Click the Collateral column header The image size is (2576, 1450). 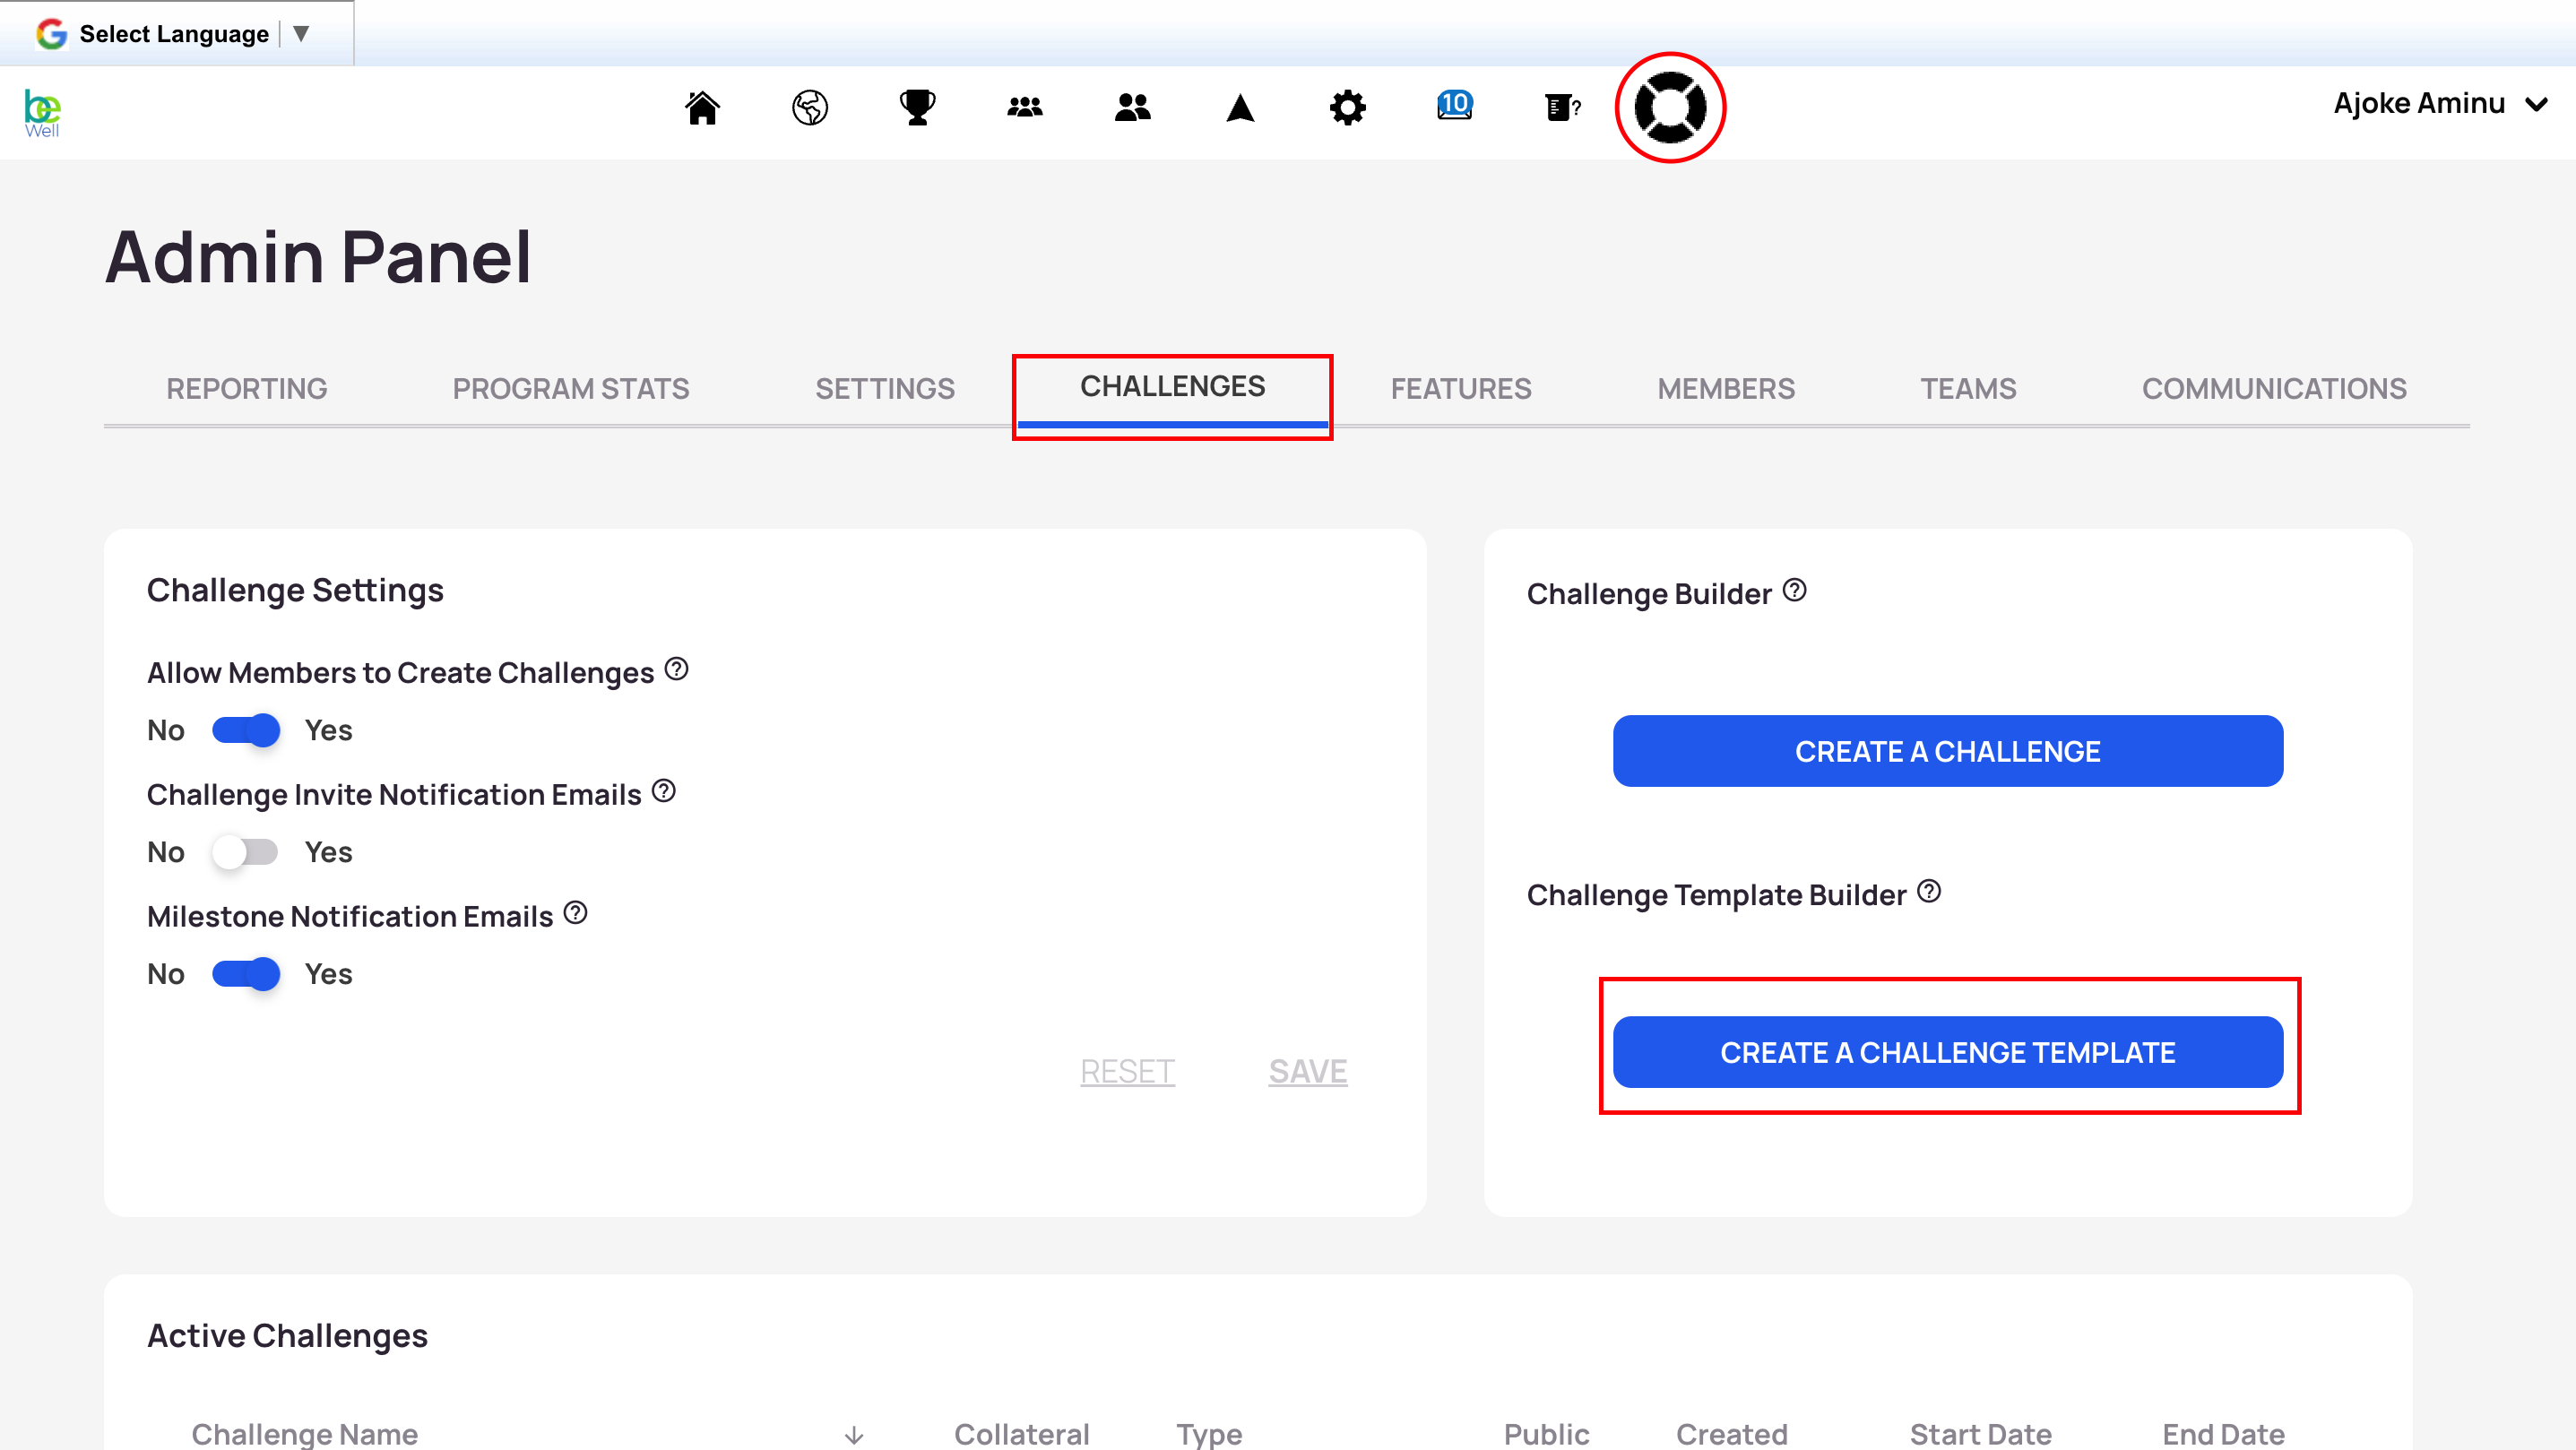coord(1021,1435)
